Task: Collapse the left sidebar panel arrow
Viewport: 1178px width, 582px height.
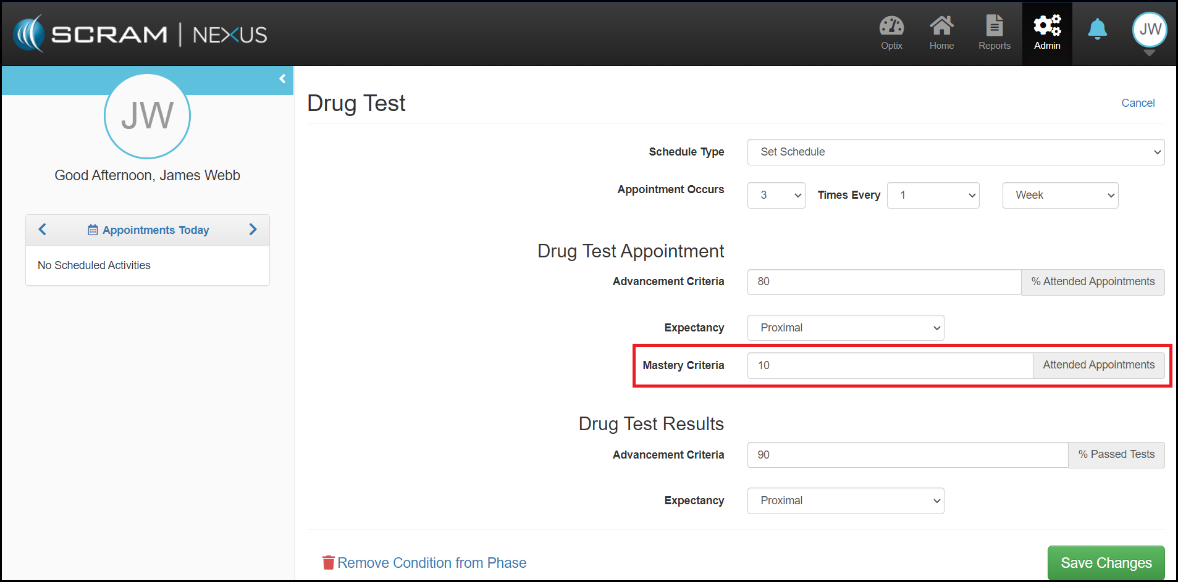Action: click(x=282, y=79)
